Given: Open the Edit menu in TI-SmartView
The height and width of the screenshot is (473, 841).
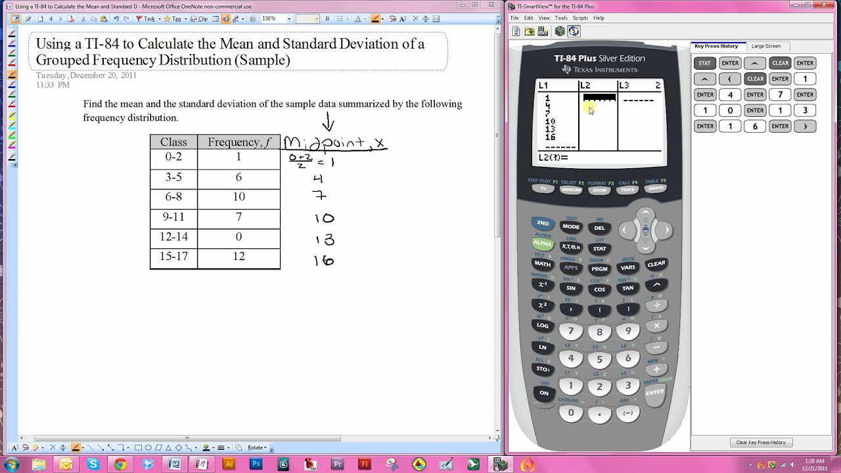Looking at the screenshot, I should click(x=529, y=18).
